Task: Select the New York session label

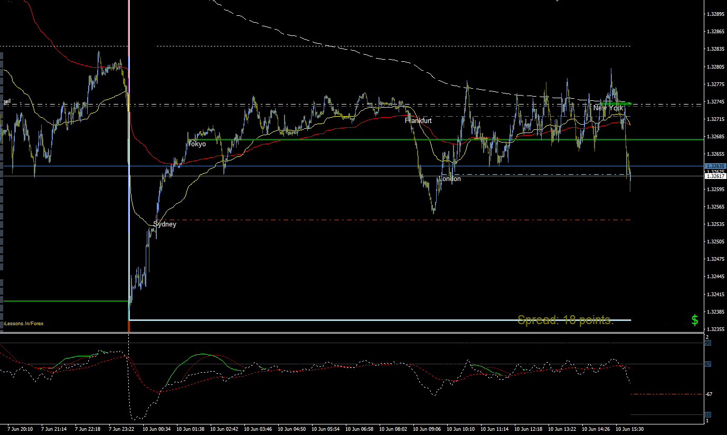Action: tap(608, 108)
